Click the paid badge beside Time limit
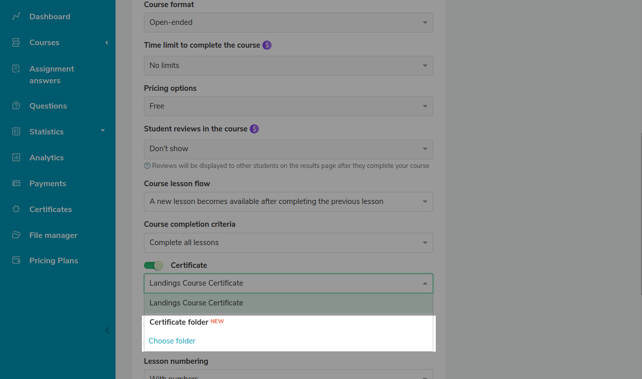The width and height of the screenshot is (642, 379). [267, 45]
